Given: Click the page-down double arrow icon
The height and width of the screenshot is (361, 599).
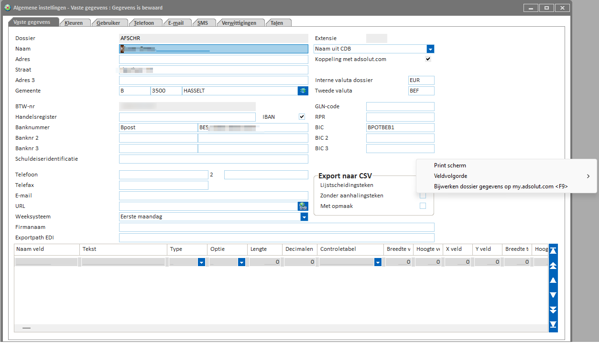Looking at the screenshot, I should coord(553,310).
